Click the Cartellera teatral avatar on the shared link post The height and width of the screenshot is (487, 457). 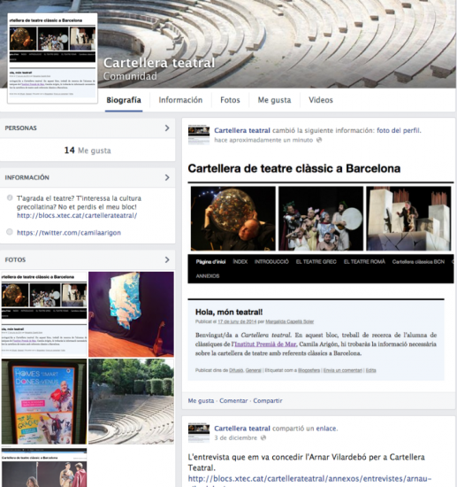point(199,432)
